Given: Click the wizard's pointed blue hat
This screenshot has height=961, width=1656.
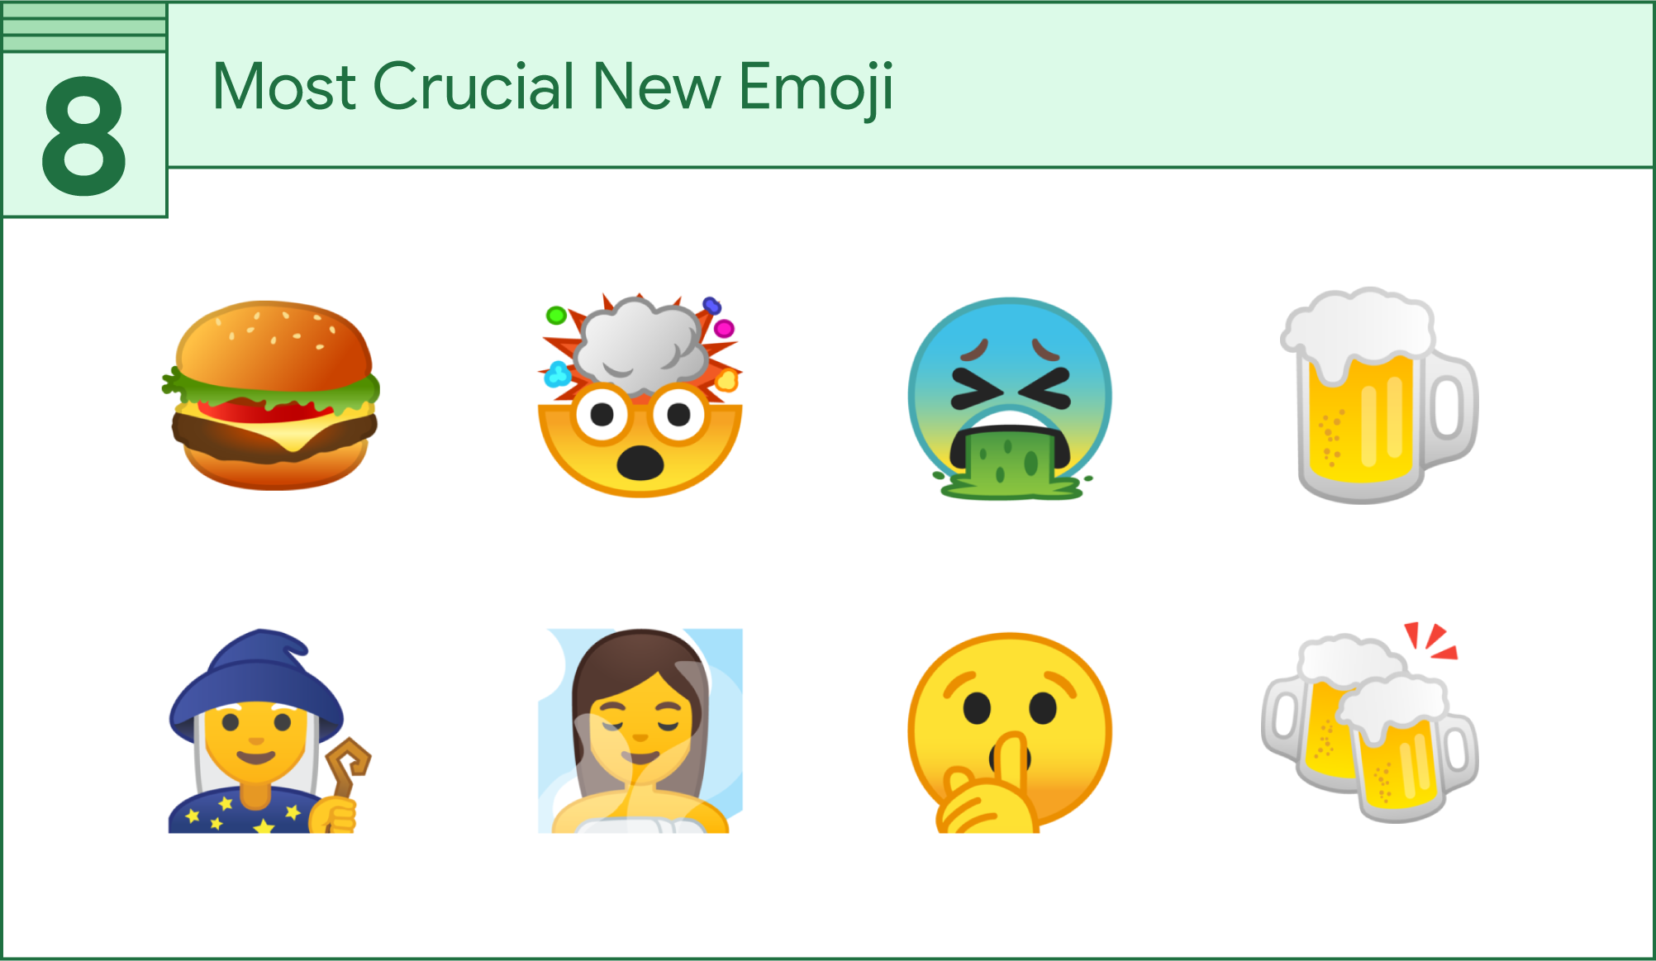Looking at the screenshot, I should [x=256, y=684].
